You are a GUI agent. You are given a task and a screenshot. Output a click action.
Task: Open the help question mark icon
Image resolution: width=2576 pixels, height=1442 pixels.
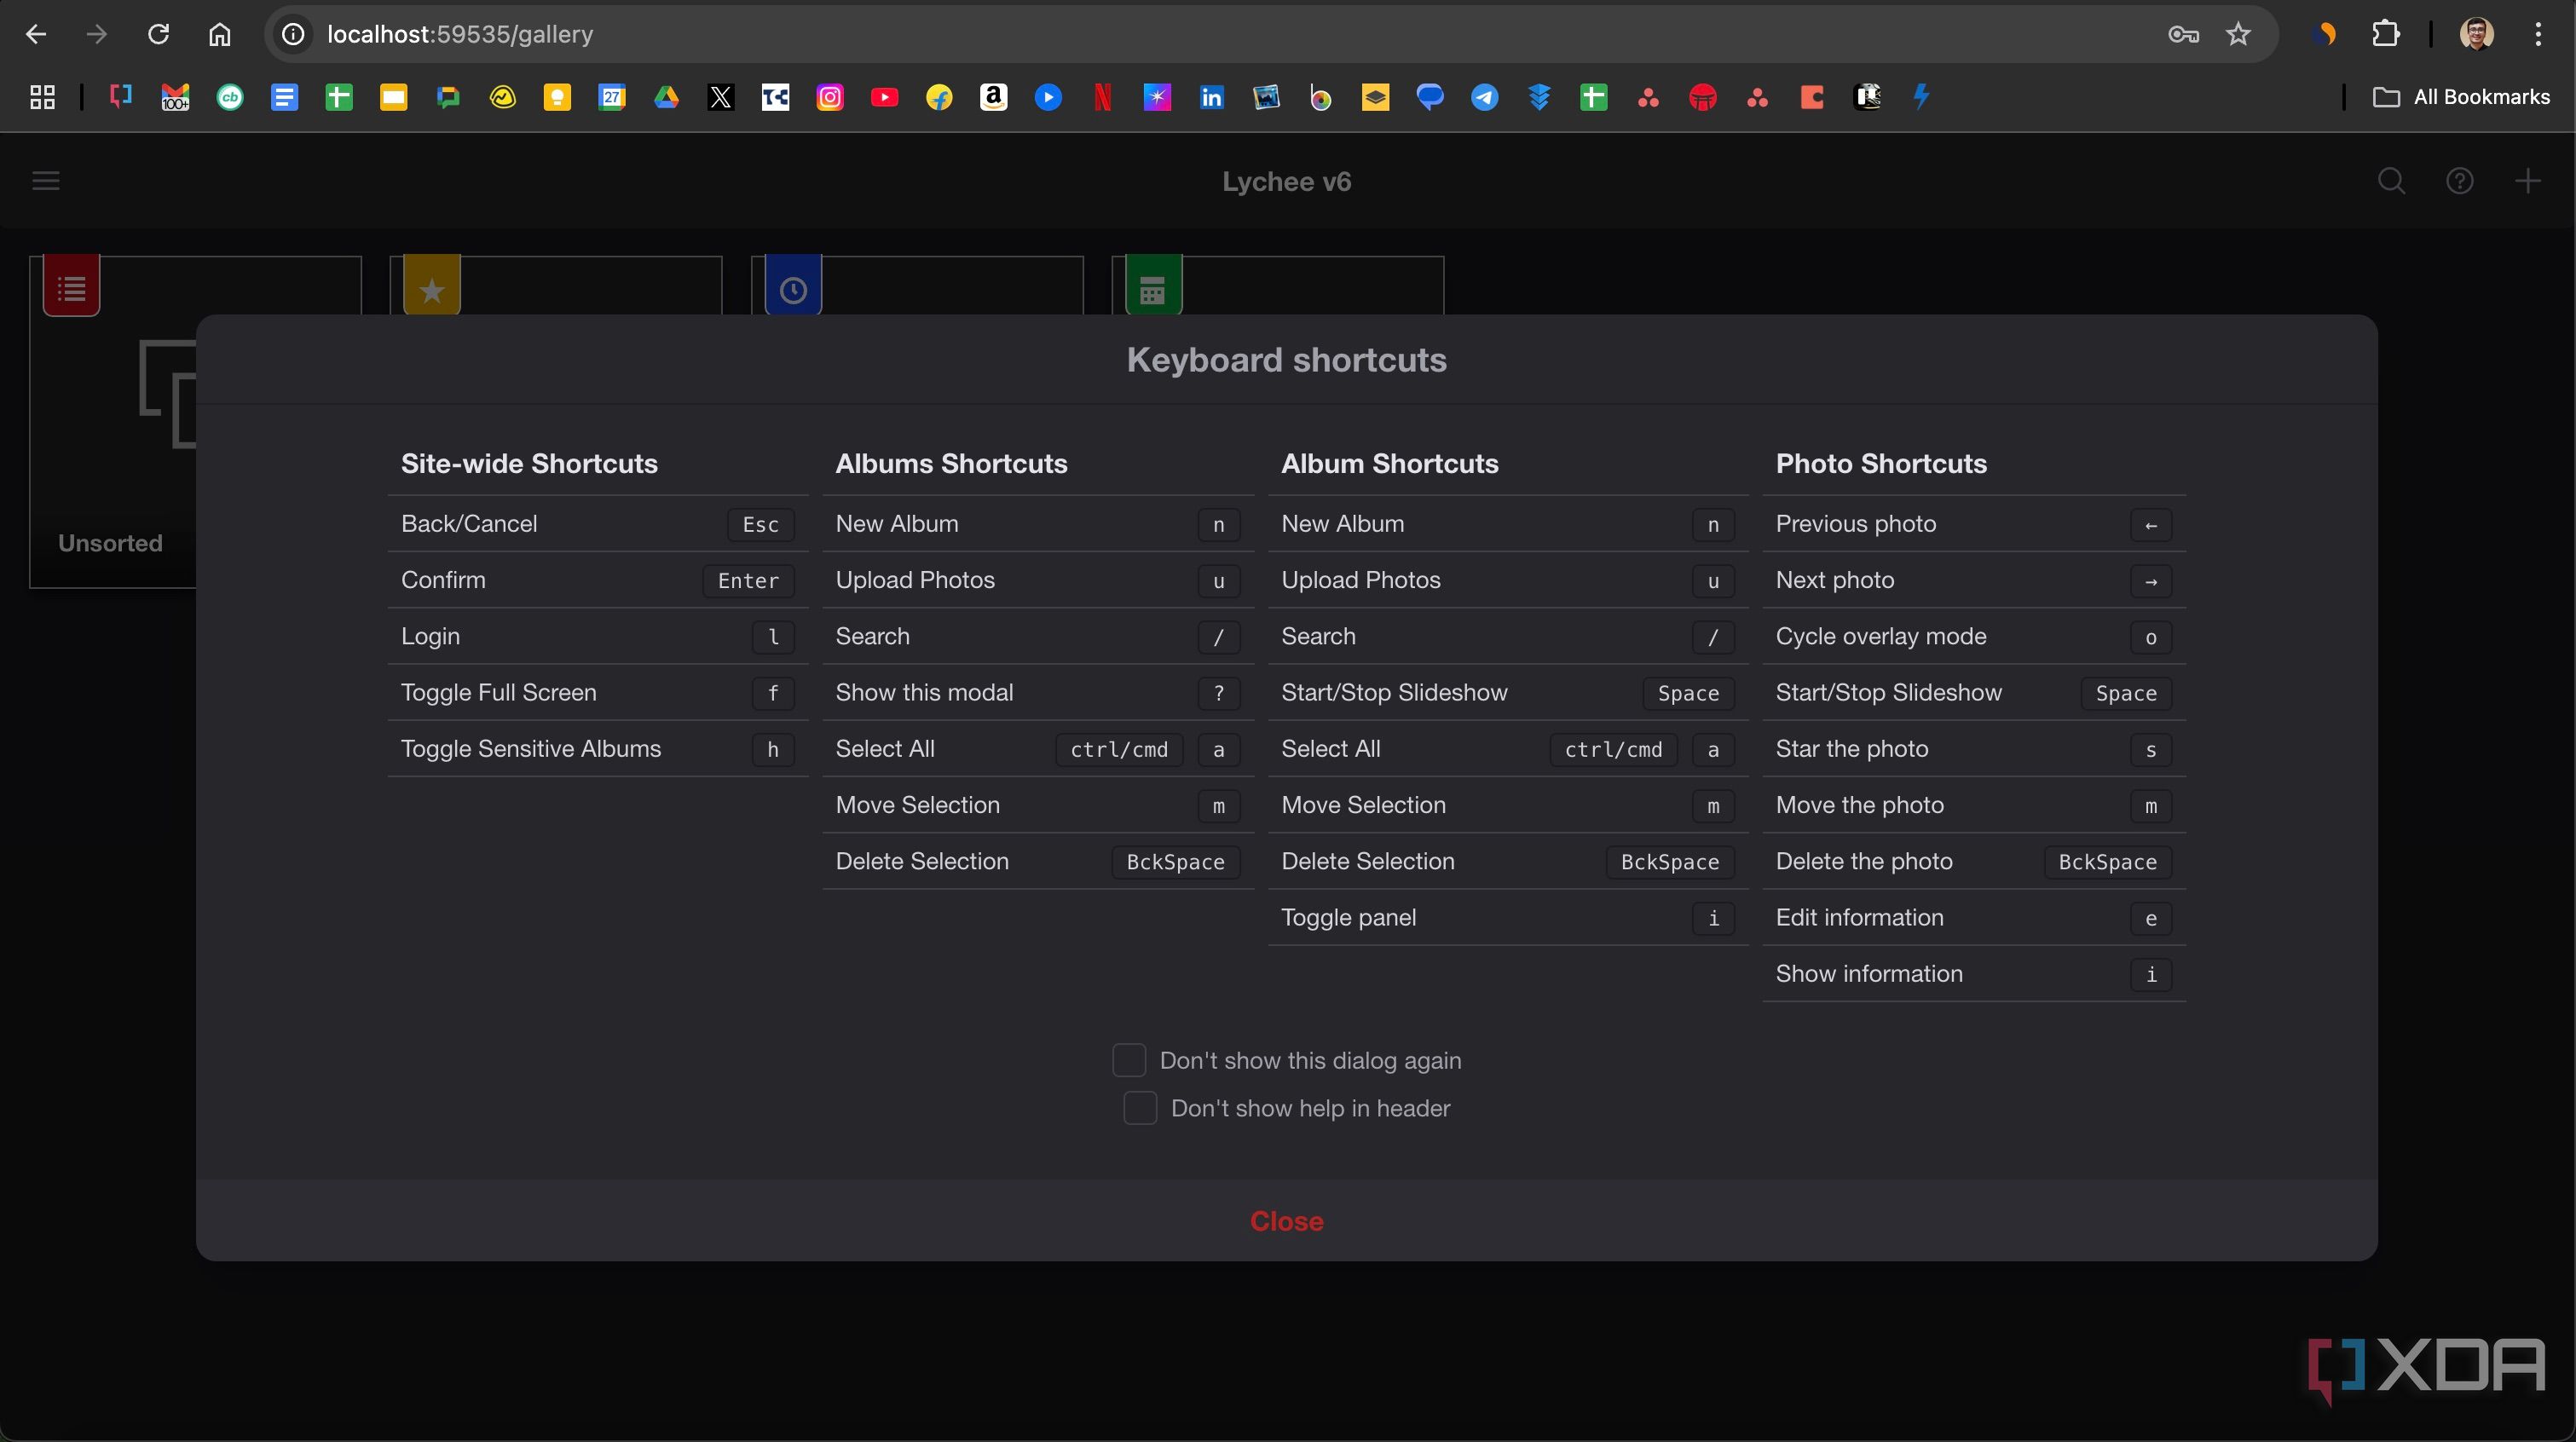[x=2459, y=181]
